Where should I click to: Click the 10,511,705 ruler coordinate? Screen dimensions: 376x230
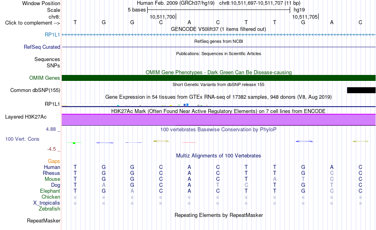coord(305,17)
